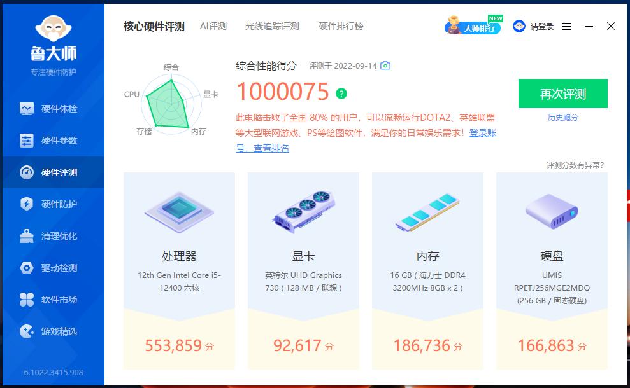Click the 软件市场 clover icon

(27, 300)
